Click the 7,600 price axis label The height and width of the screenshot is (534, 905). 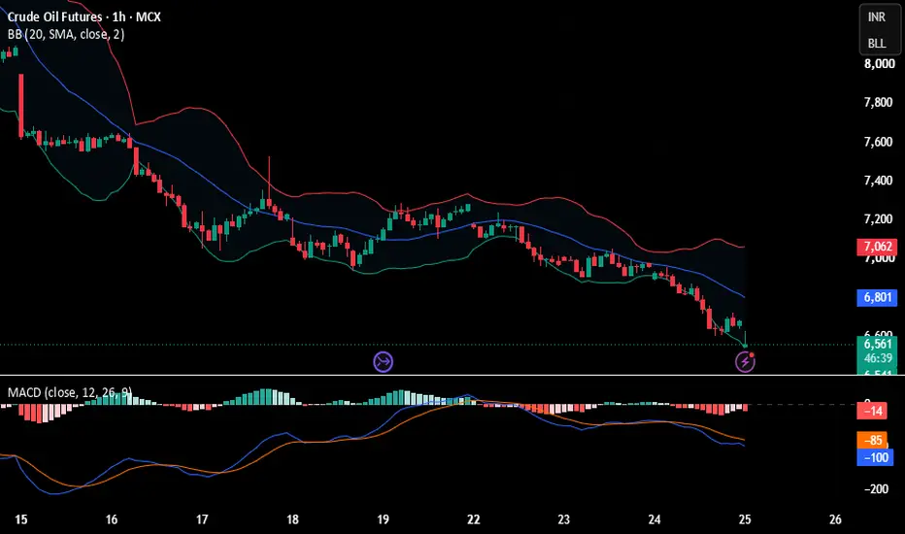(x=879, y=142)
